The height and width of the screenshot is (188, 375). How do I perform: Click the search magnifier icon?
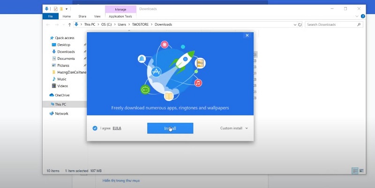click(x=359, y=25)
